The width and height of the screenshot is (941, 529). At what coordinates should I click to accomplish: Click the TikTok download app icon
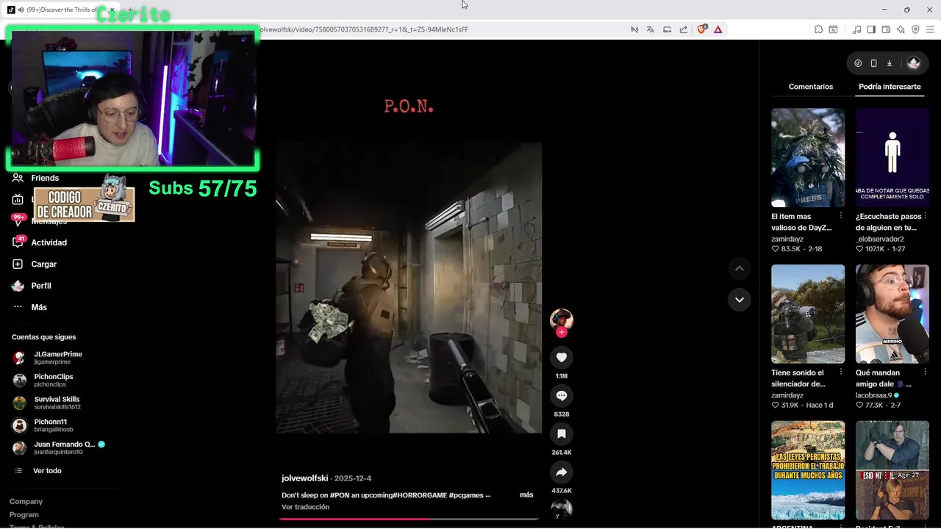889,63
